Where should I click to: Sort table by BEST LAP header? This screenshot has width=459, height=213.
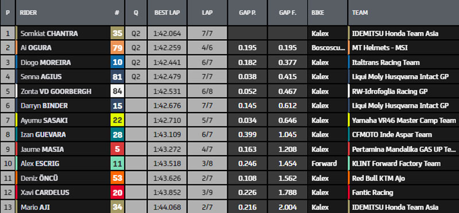click(x=167, y=13)
